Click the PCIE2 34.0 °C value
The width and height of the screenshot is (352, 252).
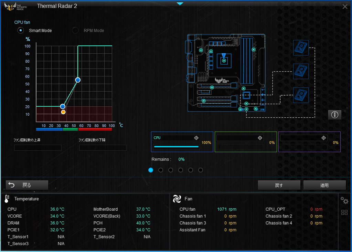(x=143, y=230)
